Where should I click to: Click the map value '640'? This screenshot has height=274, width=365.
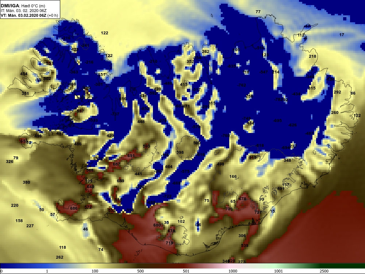(90, 187)
